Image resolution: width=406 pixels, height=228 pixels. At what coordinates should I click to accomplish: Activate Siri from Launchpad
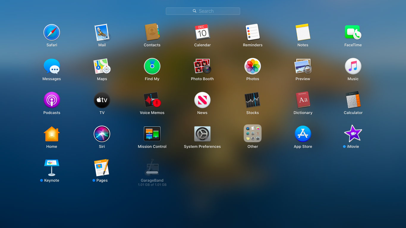[x=102, y=134]
